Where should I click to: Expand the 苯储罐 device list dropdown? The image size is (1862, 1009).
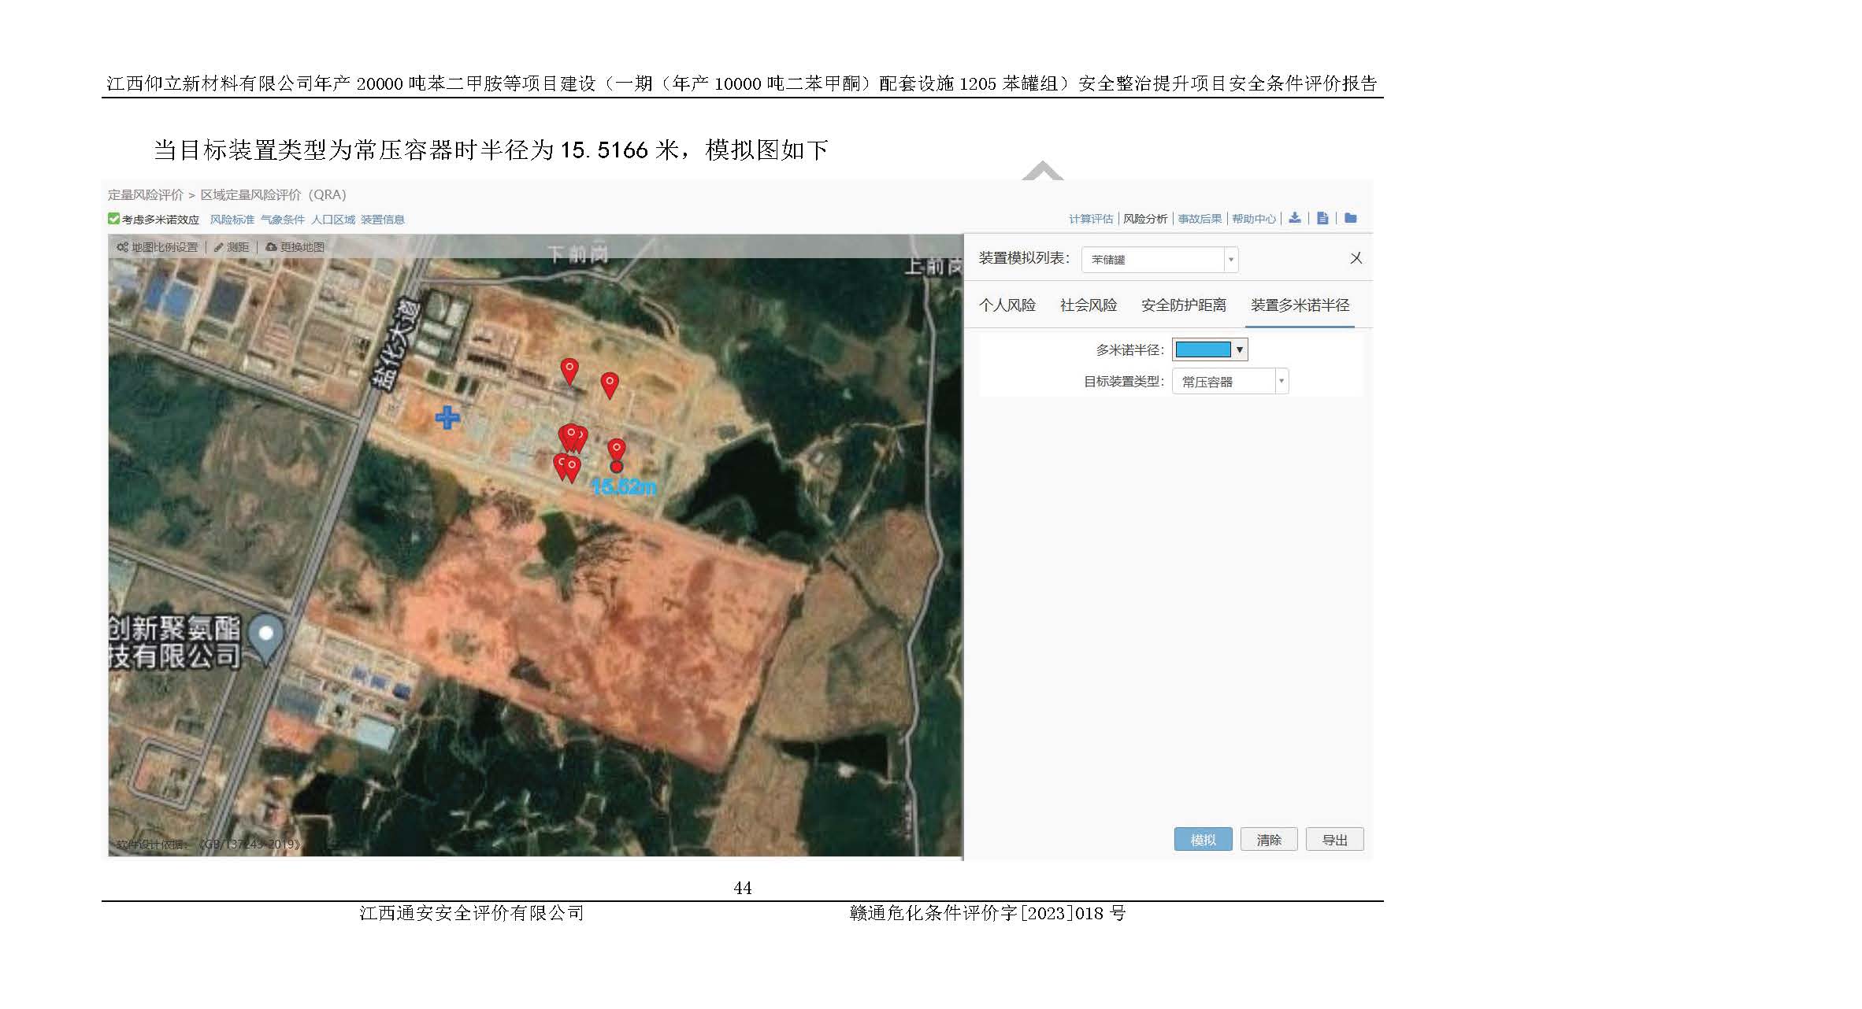click(1230, 260)
